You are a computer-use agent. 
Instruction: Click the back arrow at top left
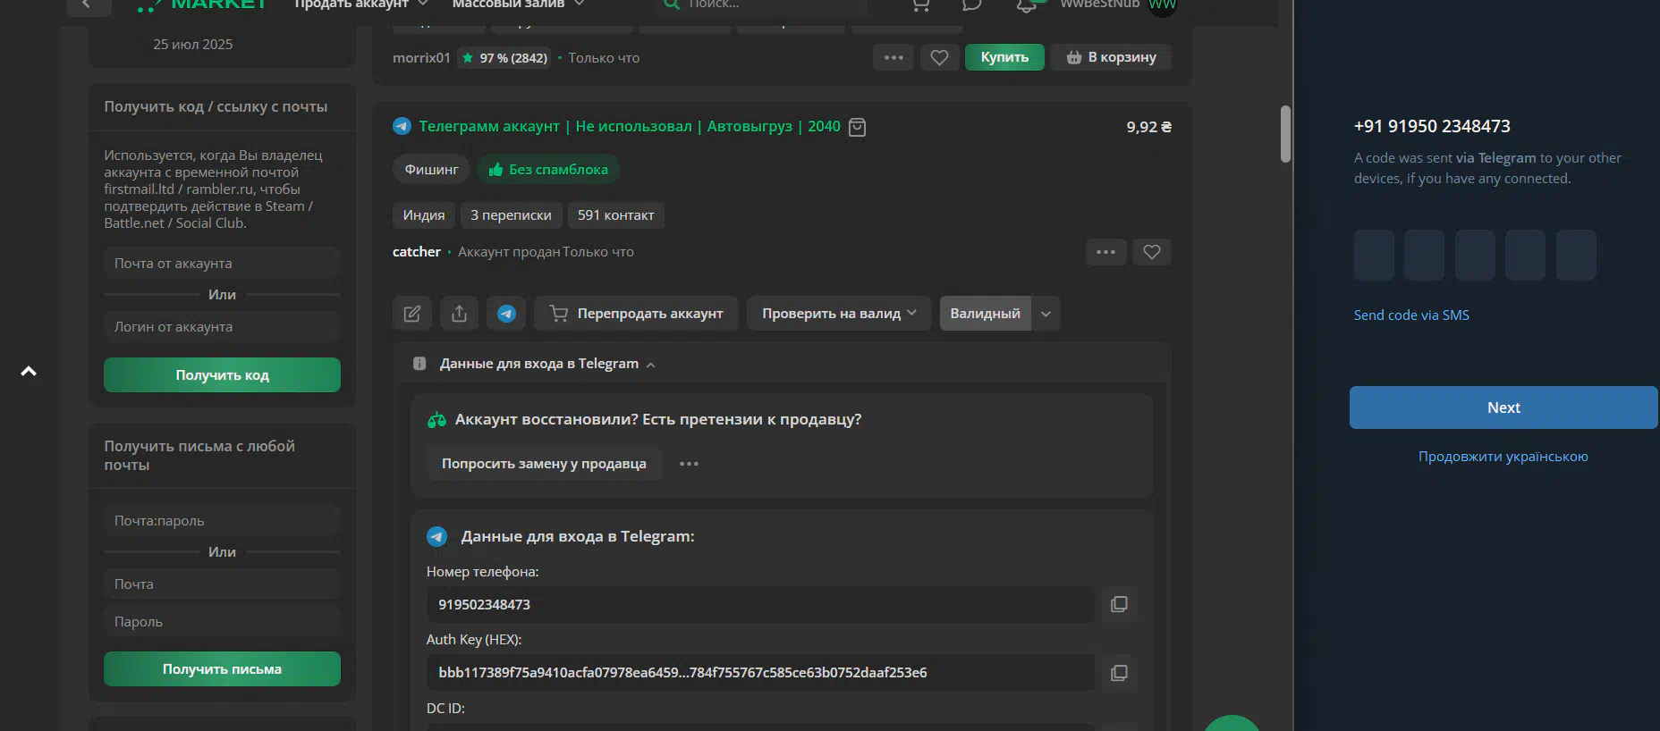87,4
